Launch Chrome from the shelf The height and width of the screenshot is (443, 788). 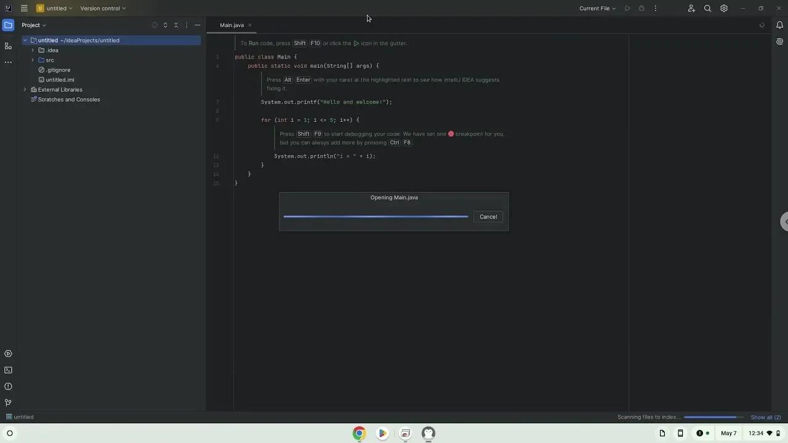coord(359,433)
